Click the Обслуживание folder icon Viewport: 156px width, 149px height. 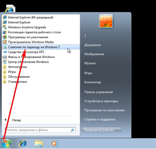(x=5, y=77)
